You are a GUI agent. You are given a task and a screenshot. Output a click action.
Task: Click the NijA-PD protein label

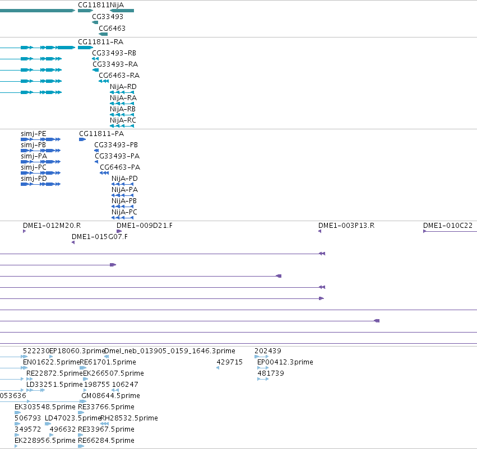pyautogui.click(x=125, y=179)
